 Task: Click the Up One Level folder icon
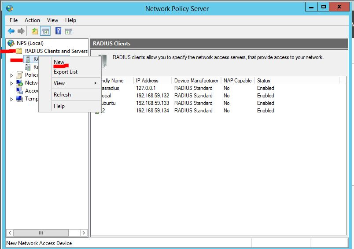pyautogui.click(x=34, y=31)
